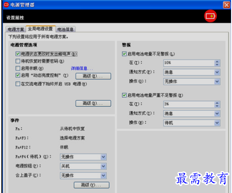Check 在交流电源下始终开启 USB 电源
The image size is (232, 193).
coord(18,84)
